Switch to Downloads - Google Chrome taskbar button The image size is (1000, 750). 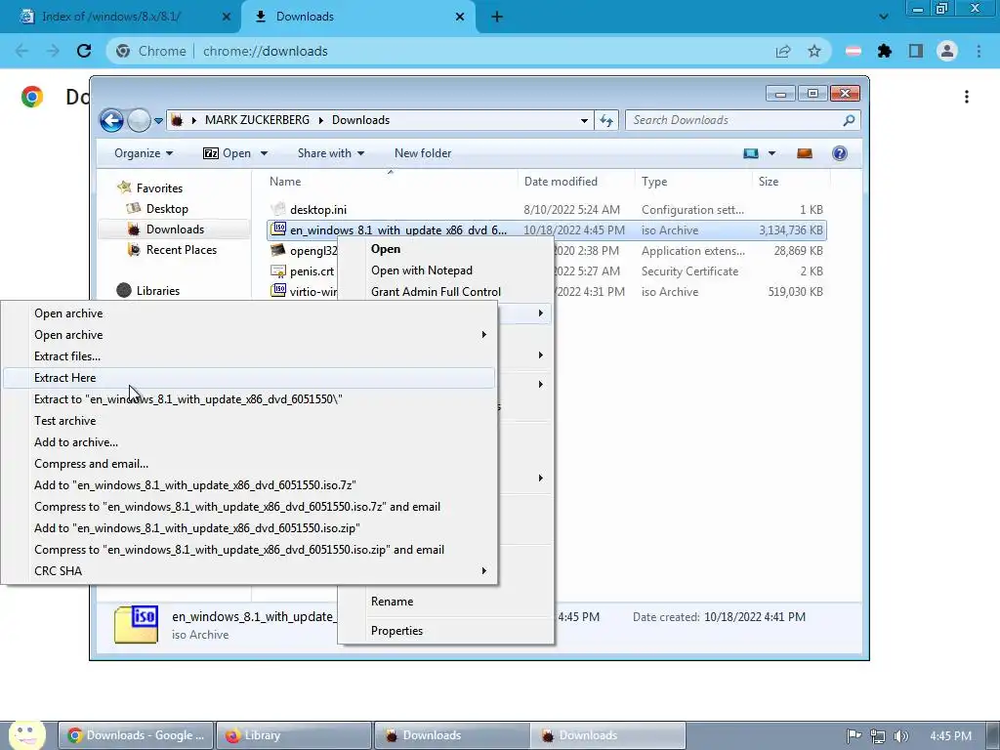point(137,735)
